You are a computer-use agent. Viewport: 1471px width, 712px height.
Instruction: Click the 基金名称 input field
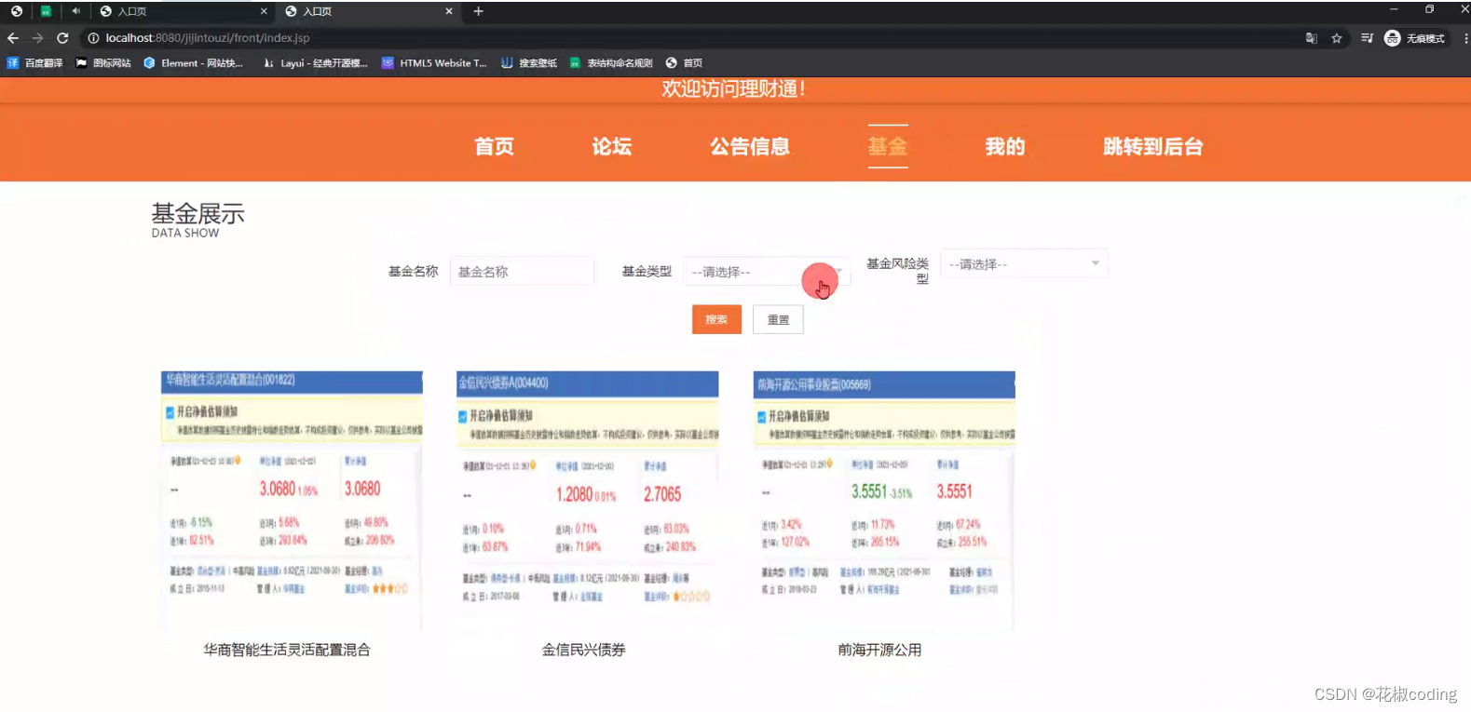(522, 272)
